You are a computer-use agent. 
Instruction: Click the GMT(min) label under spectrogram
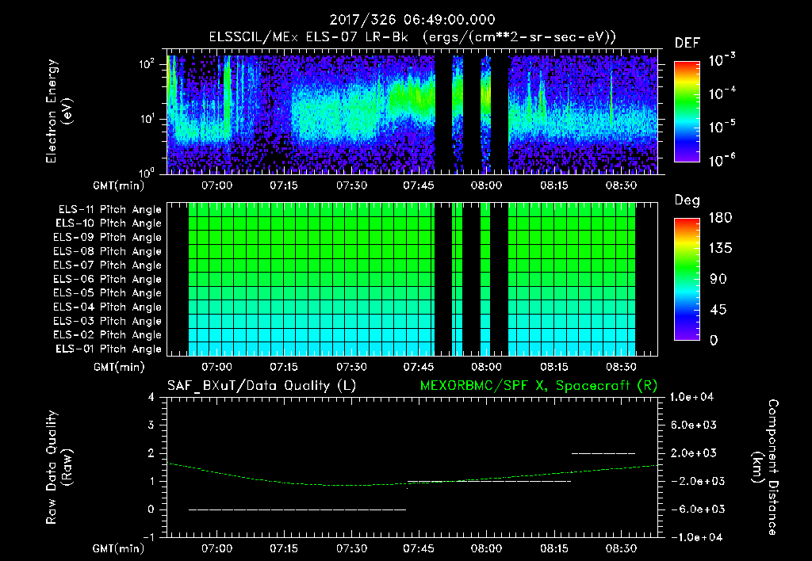119,185
